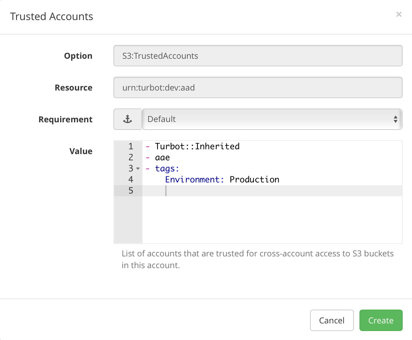This screenshot has height=340, width=412.
Task: Click the Trusted Accounts dialog title
Action: 51,17
